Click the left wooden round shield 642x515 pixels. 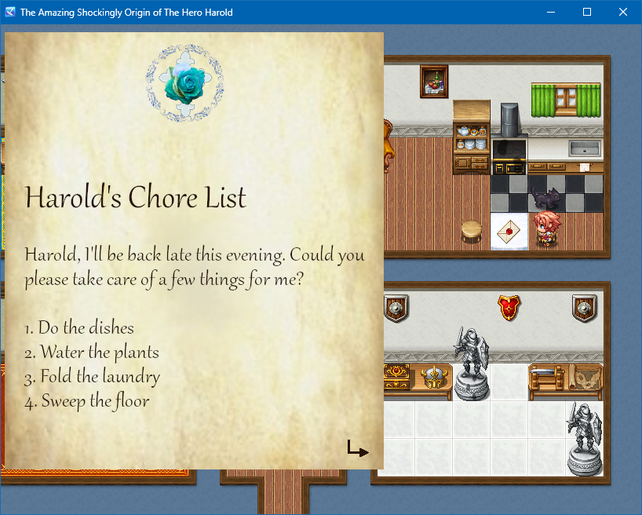[x=396, y=308]
